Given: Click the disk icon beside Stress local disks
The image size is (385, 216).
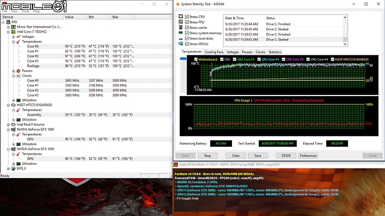Looking at the screenshot, I should click(181, 38).
